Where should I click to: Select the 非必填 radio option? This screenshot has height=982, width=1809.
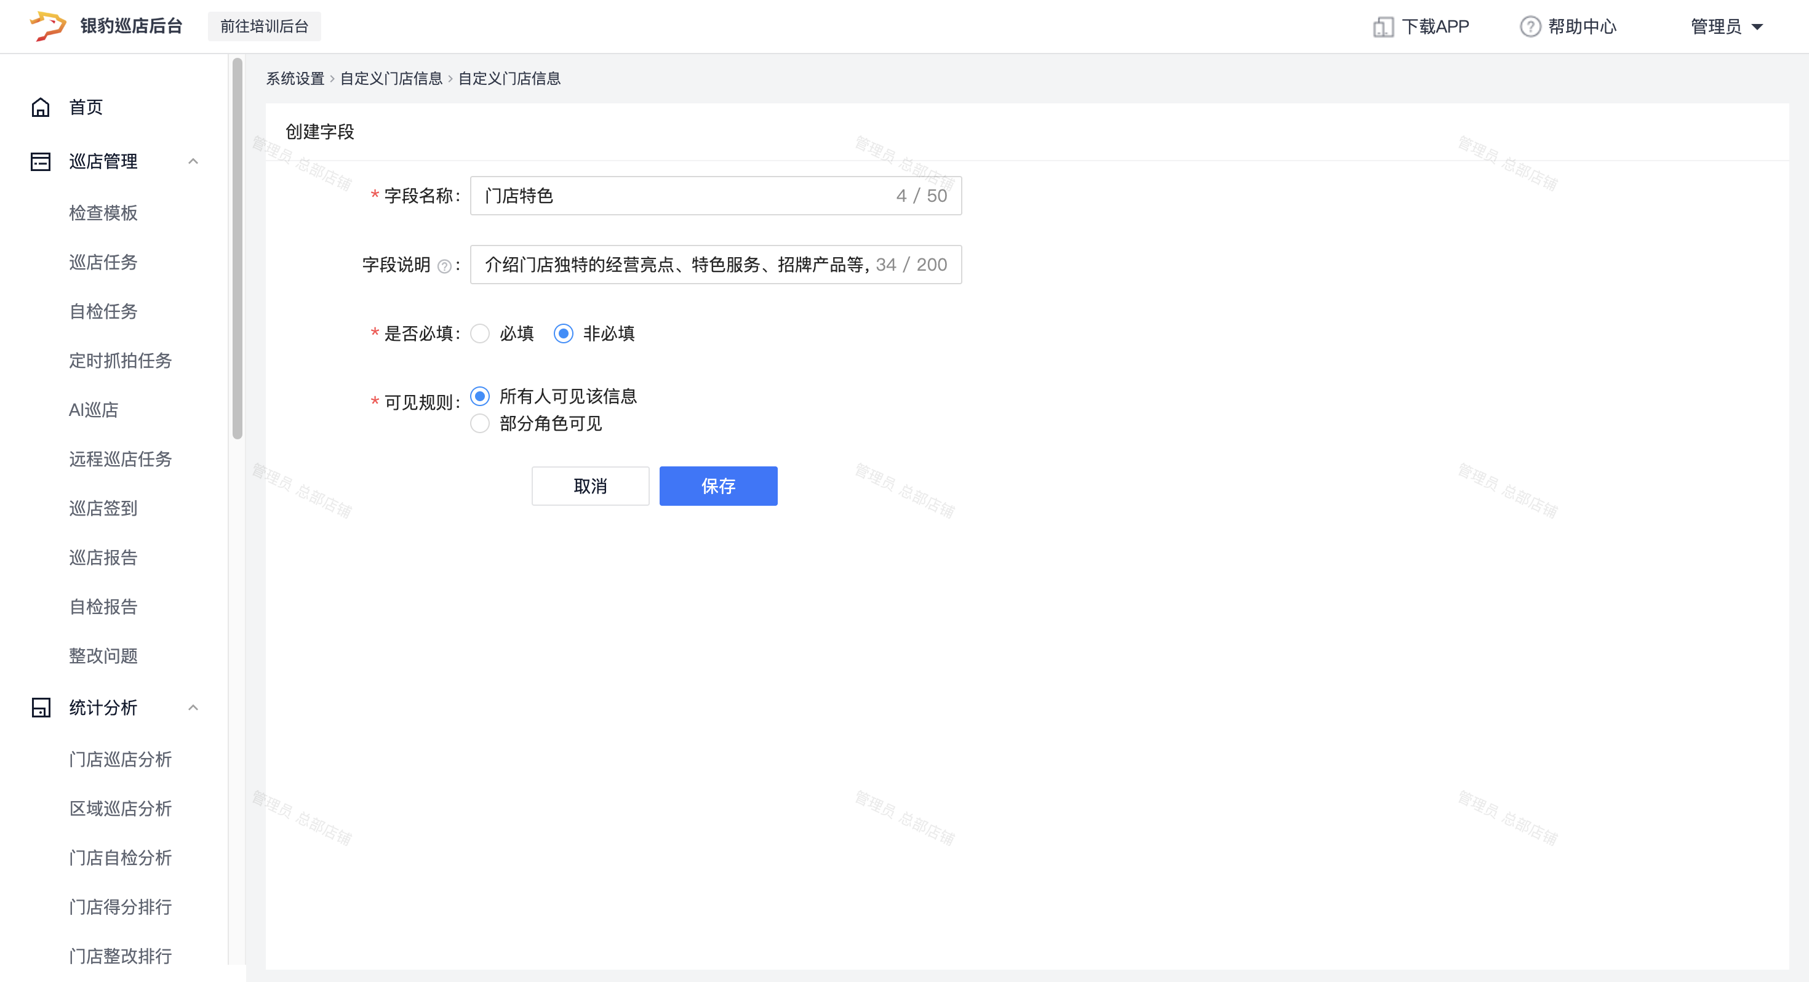pos(563,333)
